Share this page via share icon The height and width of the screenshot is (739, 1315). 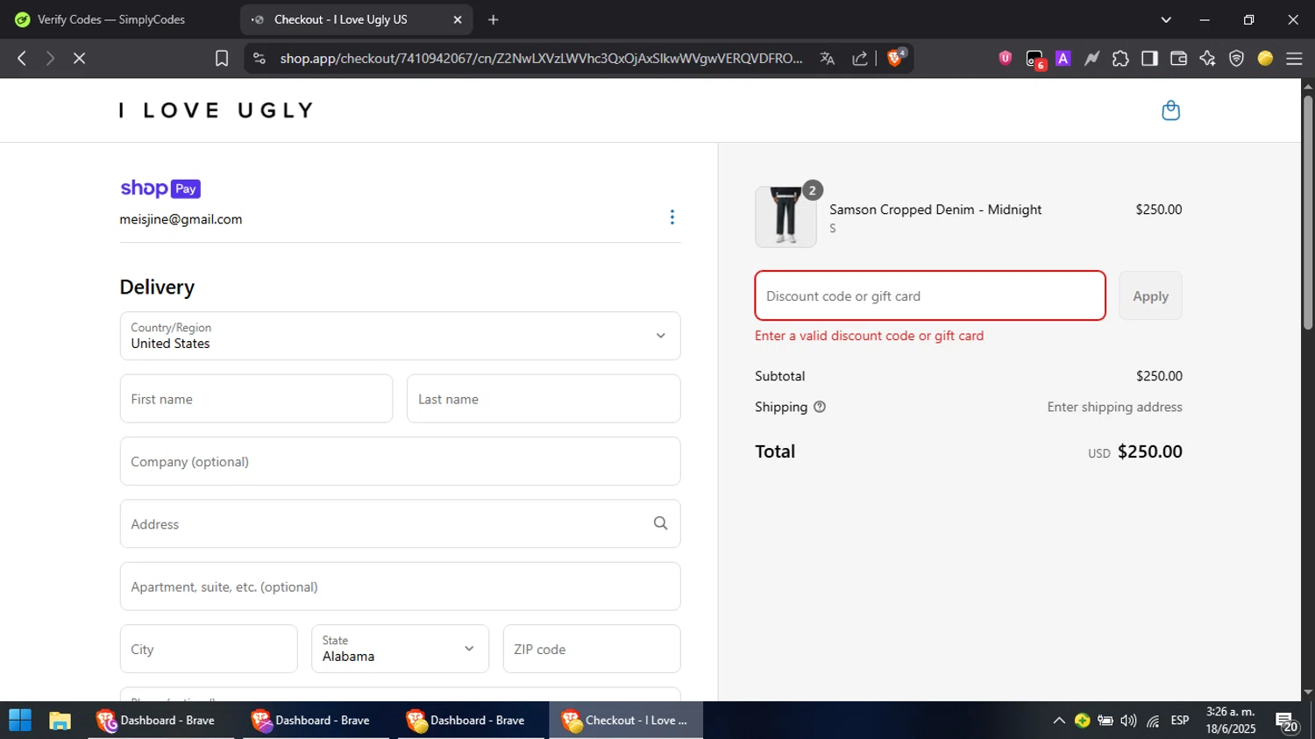coord(860,58)
